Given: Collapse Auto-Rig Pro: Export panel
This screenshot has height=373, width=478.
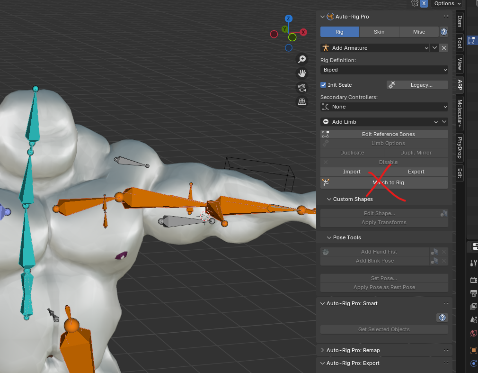Looking at the screenshot, I should [322, 363].
